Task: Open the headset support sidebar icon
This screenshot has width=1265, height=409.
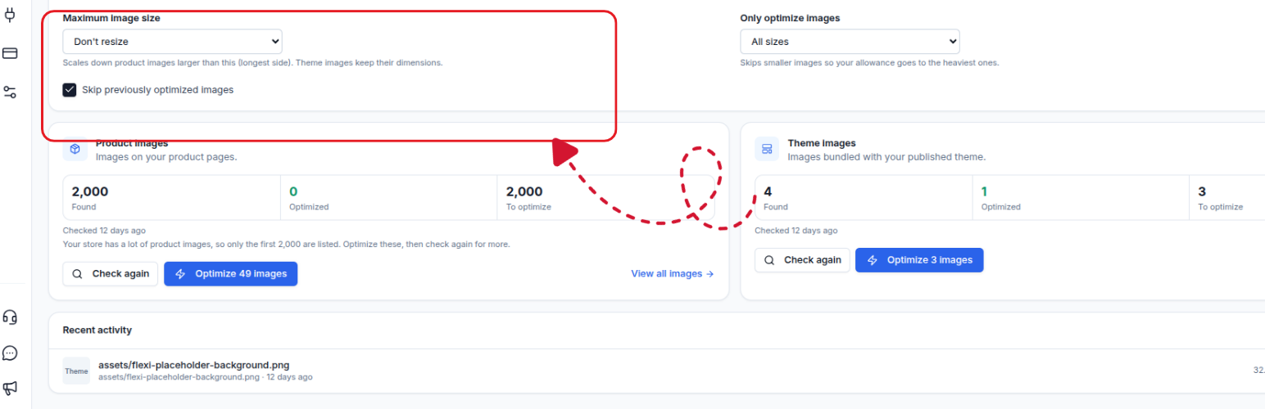Action: 10,317
